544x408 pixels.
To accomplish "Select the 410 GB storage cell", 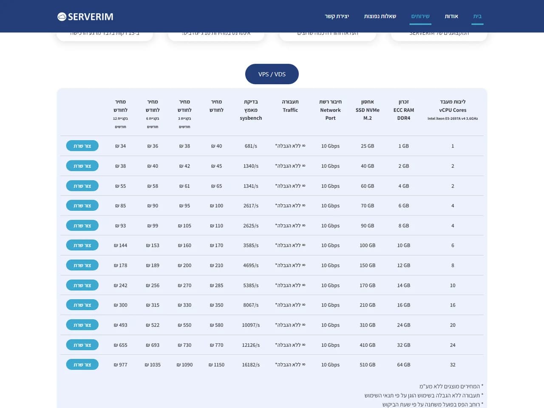I will (368, 345).
